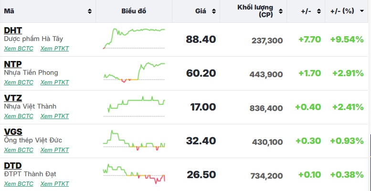The height and width of the screenshot is (191, 371).
Task: Click the DTD sparkline chart
Action: [x=134, y=173]
